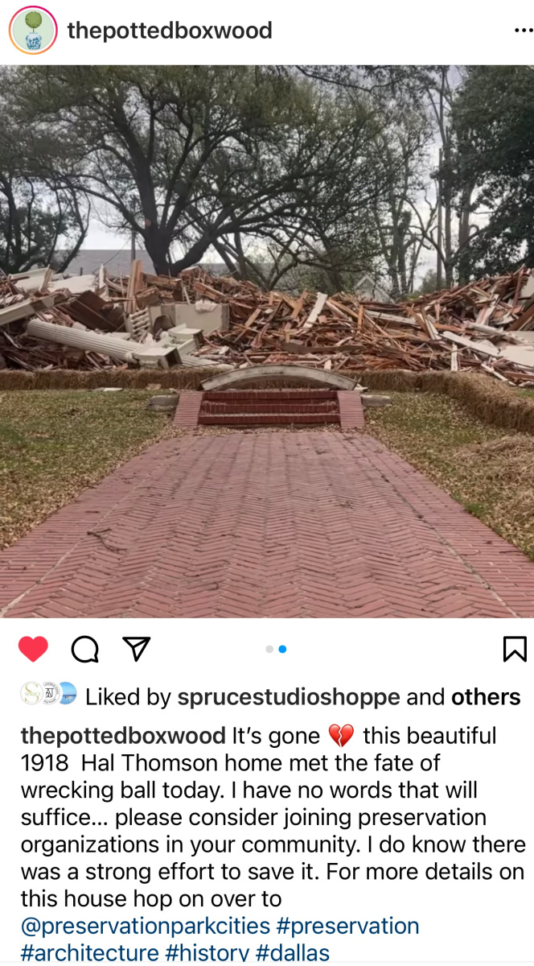Viewport: 534px width, 966px height.
Task: Select the second carousel page dot
Action: (282, 649)
